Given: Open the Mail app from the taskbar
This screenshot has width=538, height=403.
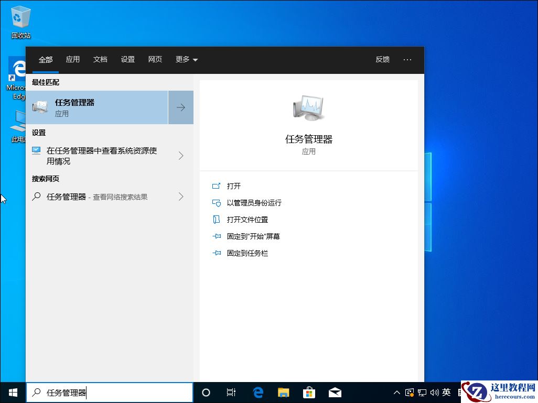Looking at the screenshot, I should pyautogui.click(x=335, y=392).
